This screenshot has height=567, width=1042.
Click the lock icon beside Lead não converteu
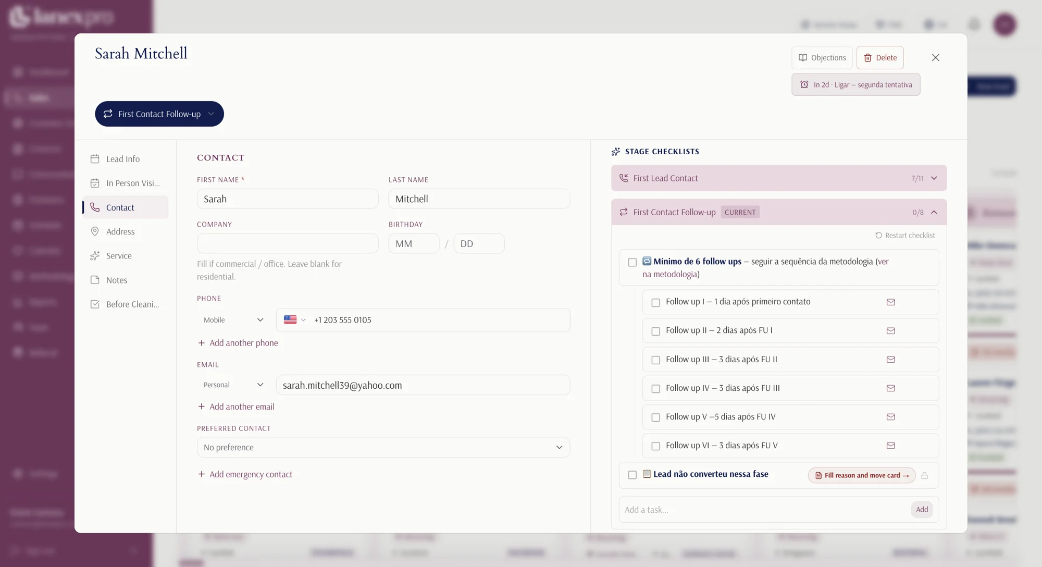(x=924, y=475)
